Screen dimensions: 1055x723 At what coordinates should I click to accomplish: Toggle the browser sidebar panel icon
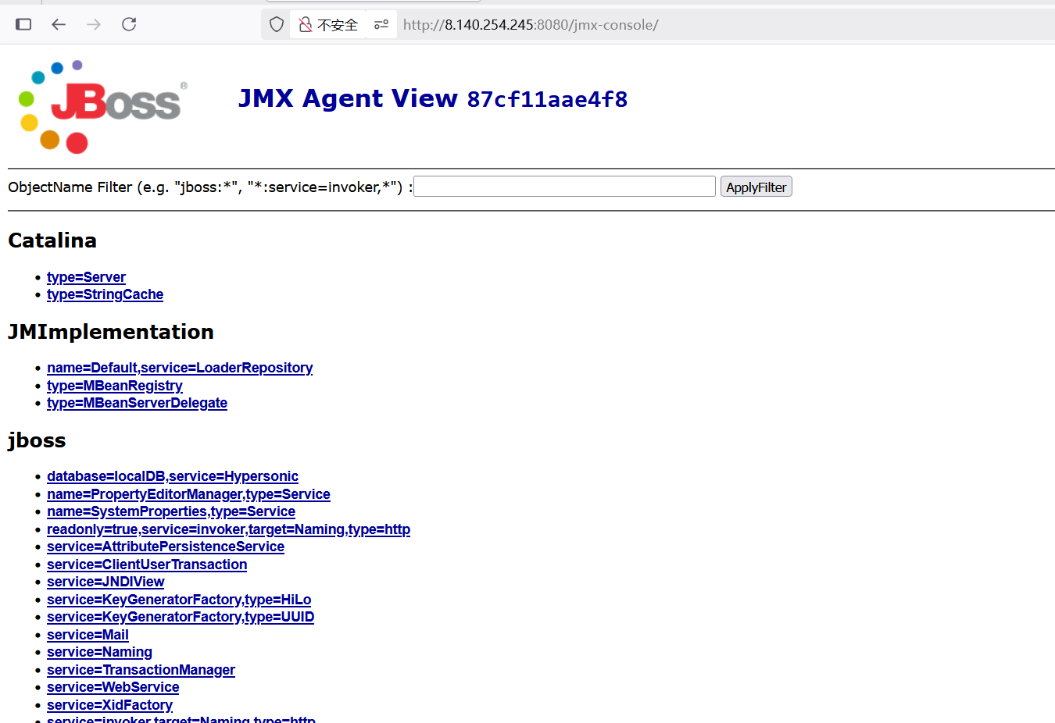[x=23, y=24]
